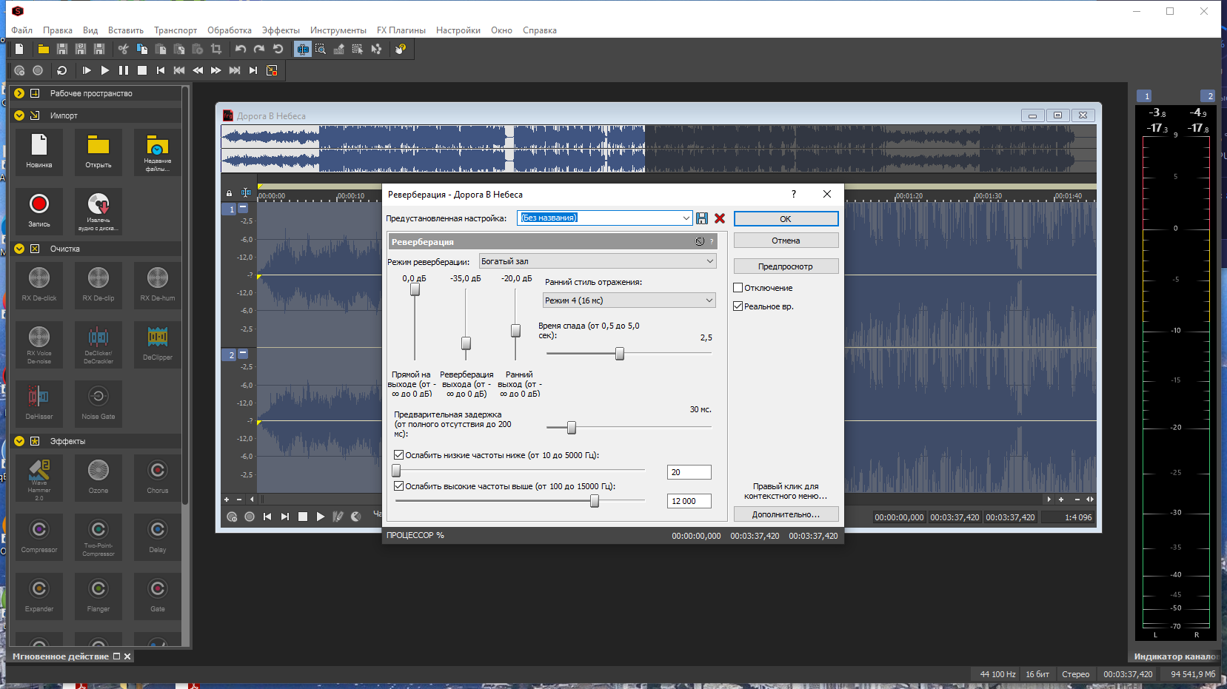Open the Ранний стиль отражения dropdown
The image size is (1227, 689).
629,300
